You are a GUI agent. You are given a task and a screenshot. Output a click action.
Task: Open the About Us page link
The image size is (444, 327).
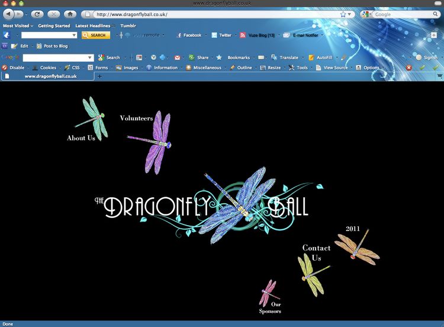pyautogui.click(x=81, y=138)
